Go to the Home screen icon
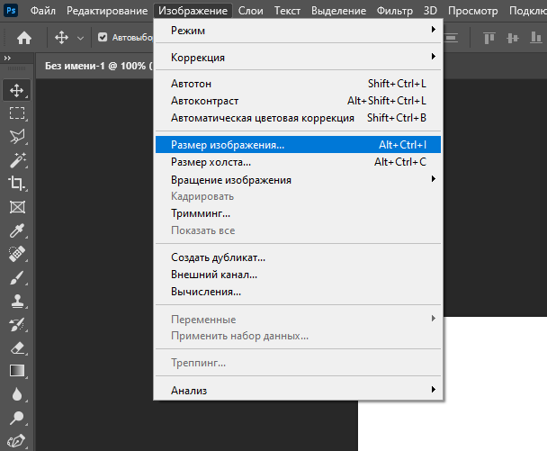The height and width of the screenshot is (451, 547). [x=24, y=38]
